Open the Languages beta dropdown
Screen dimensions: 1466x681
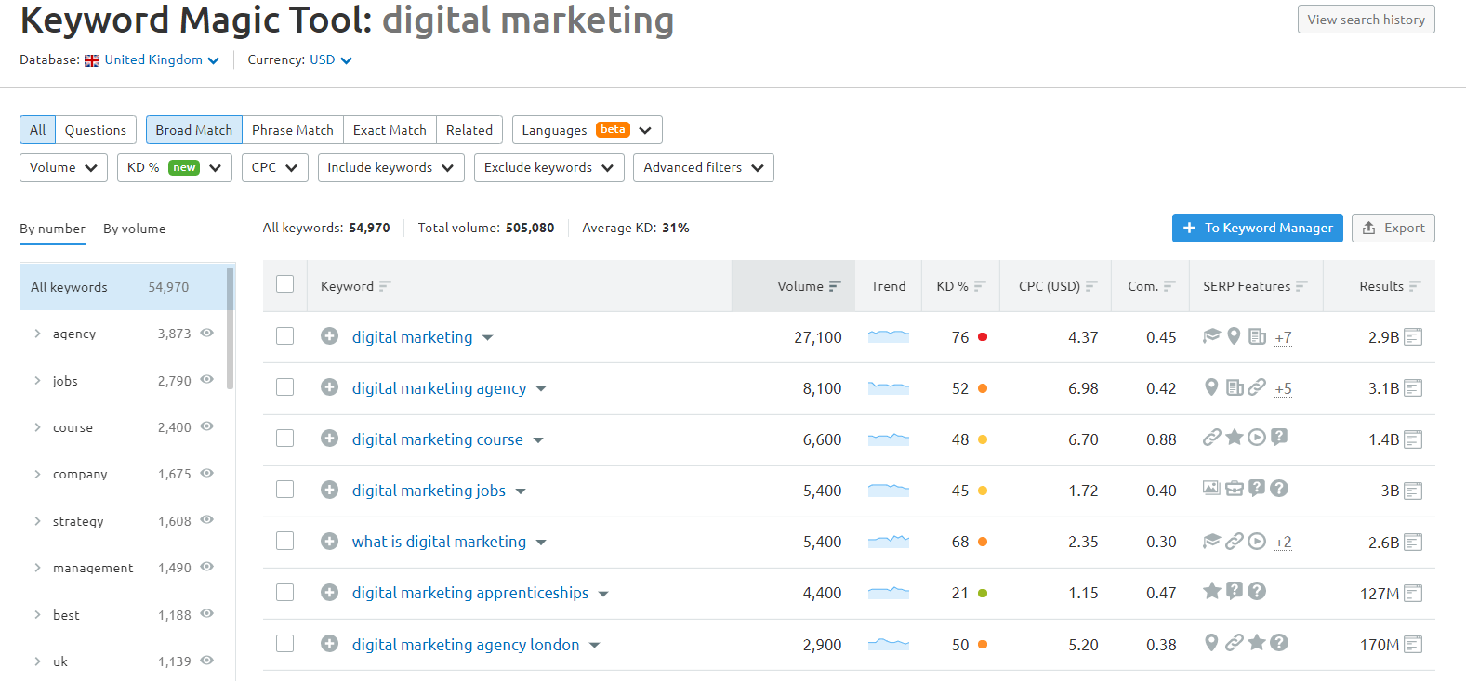click(587, 130)
